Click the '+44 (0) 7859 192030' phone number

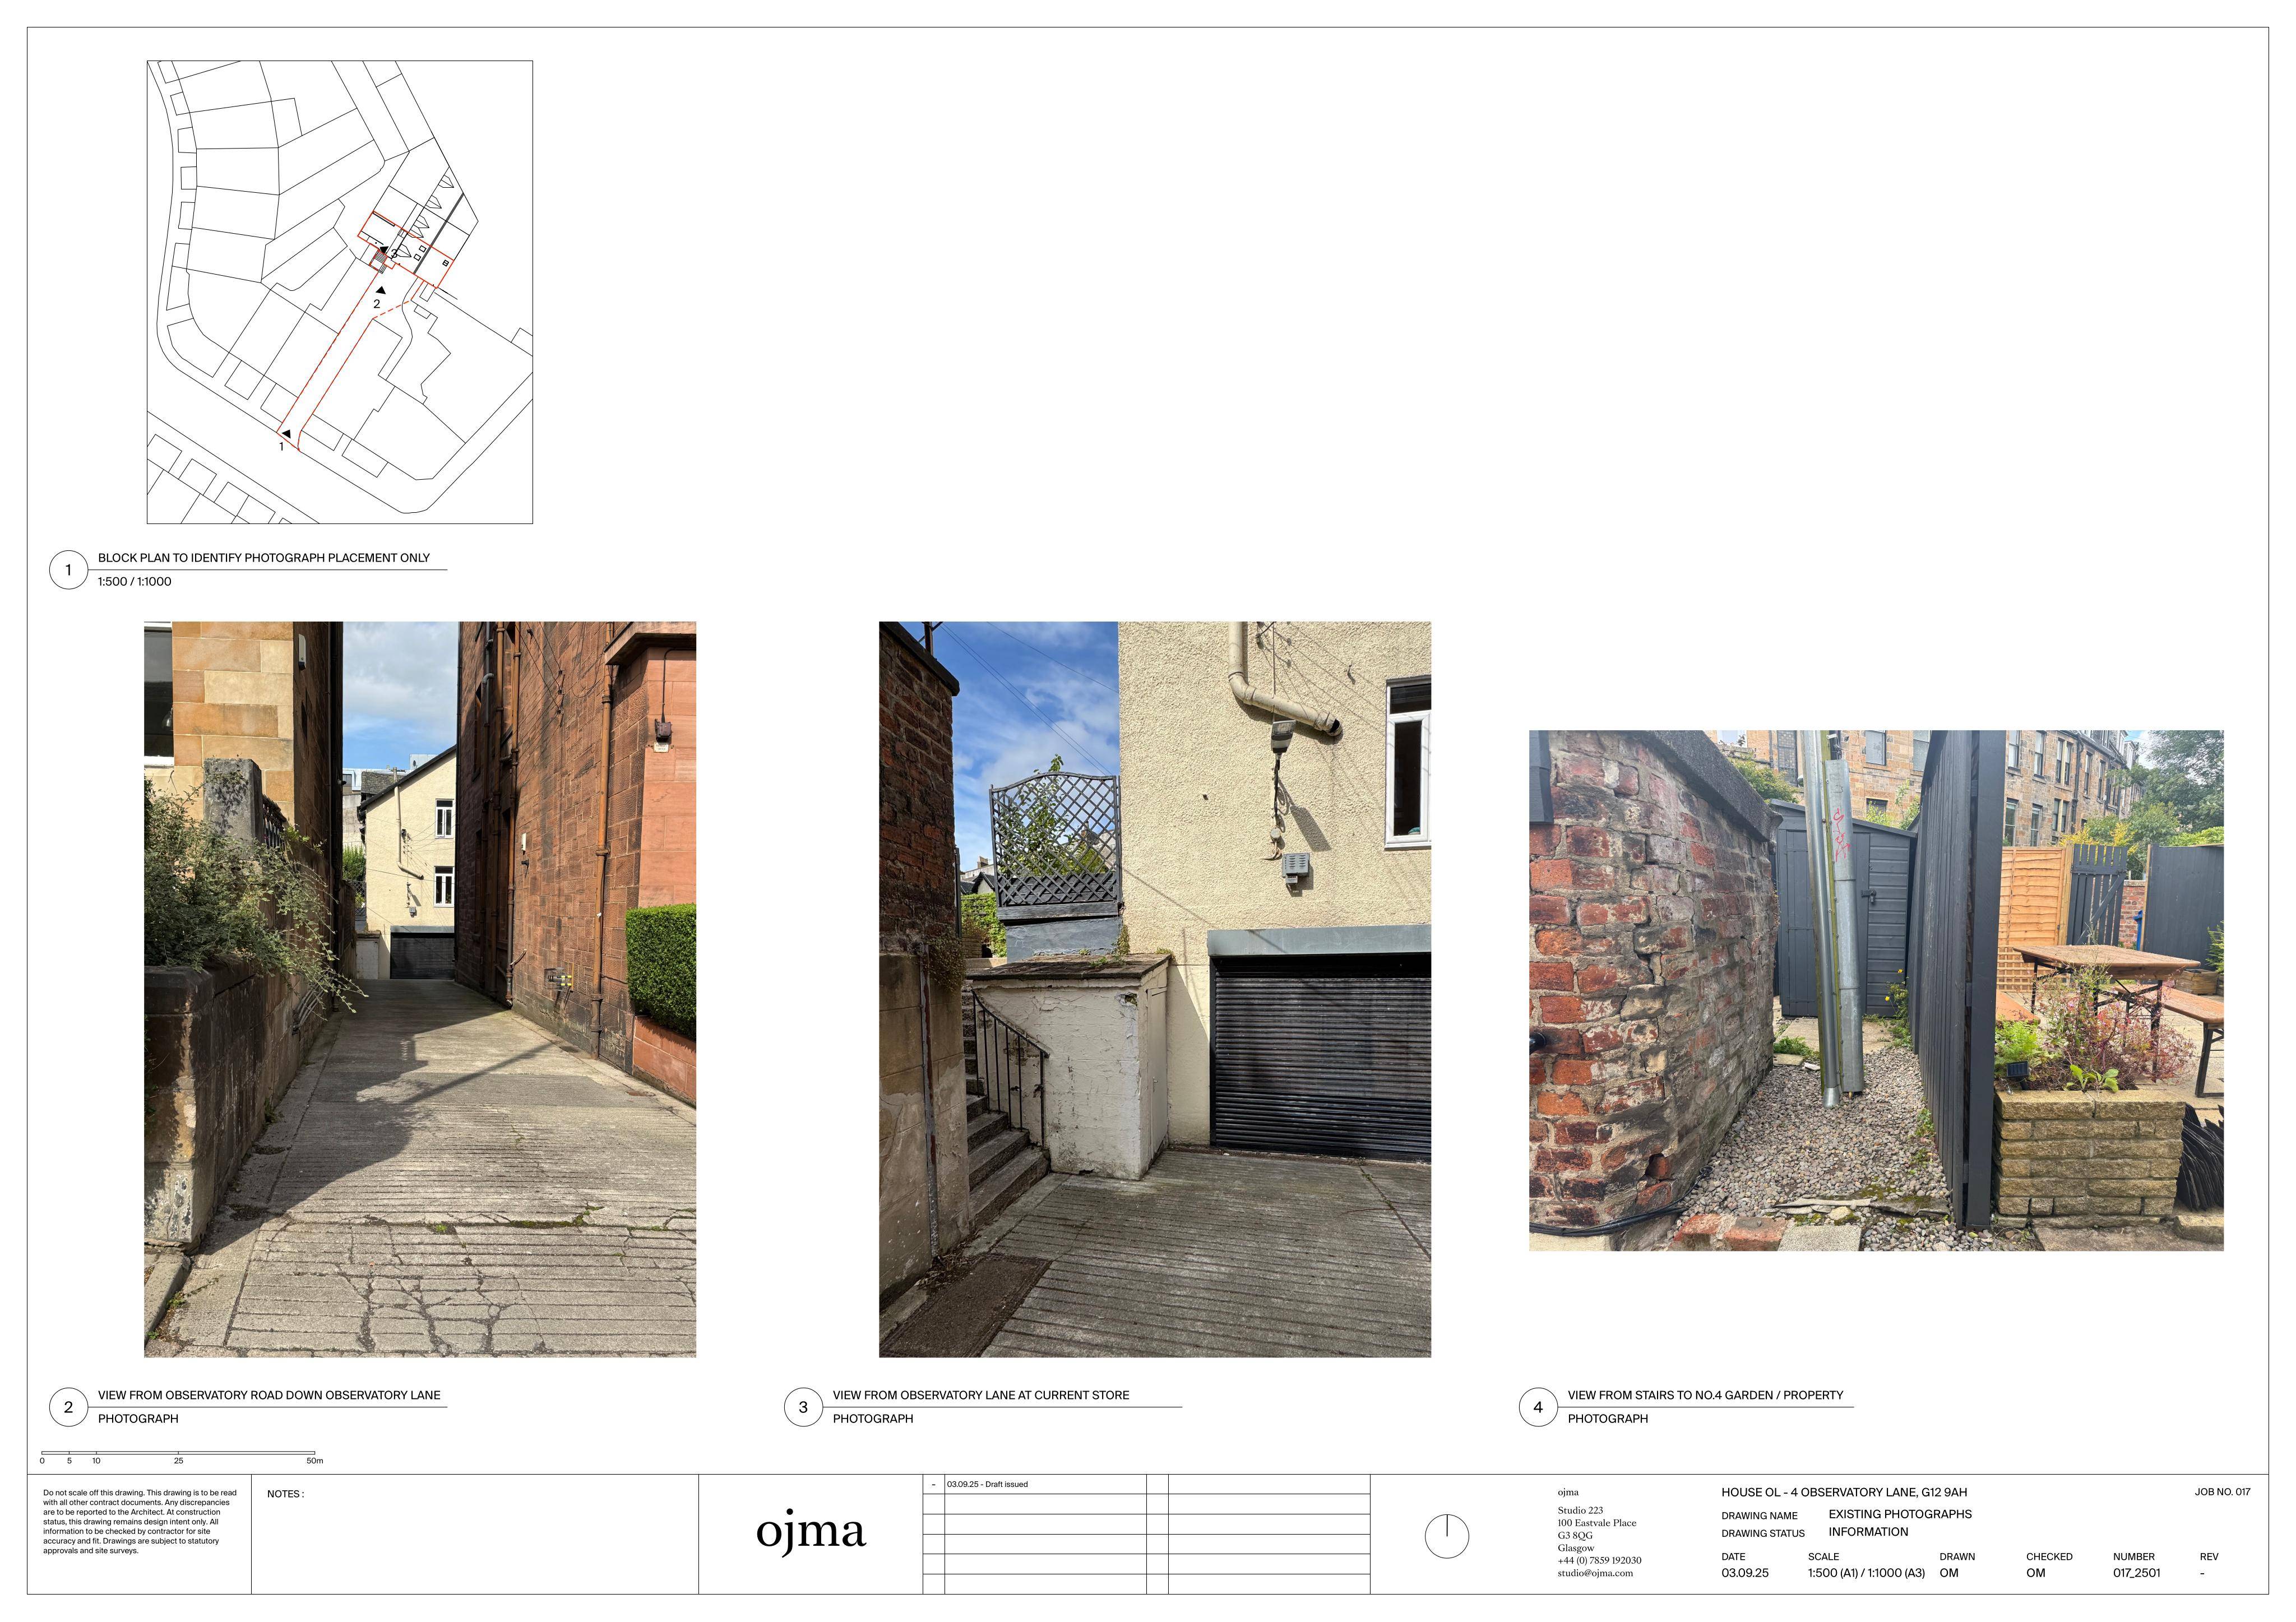point(1599,1560)
